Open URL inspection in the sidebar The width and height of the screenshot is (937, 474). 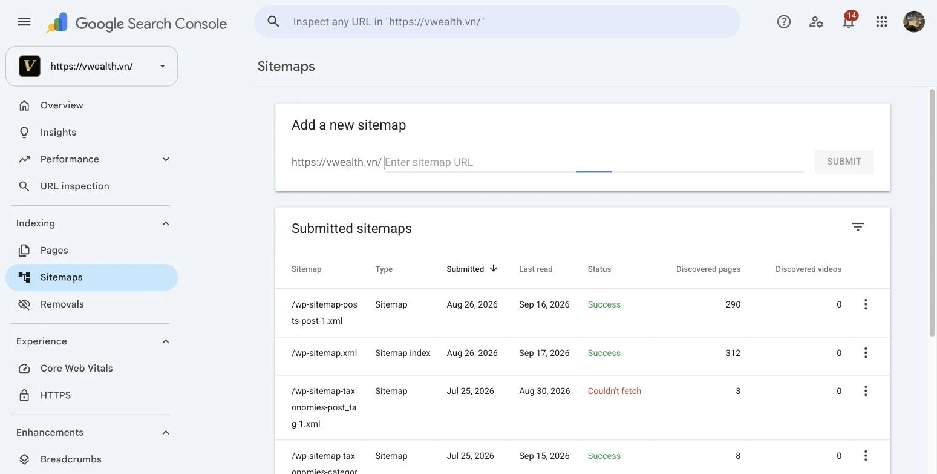click(x=92, y=186)
